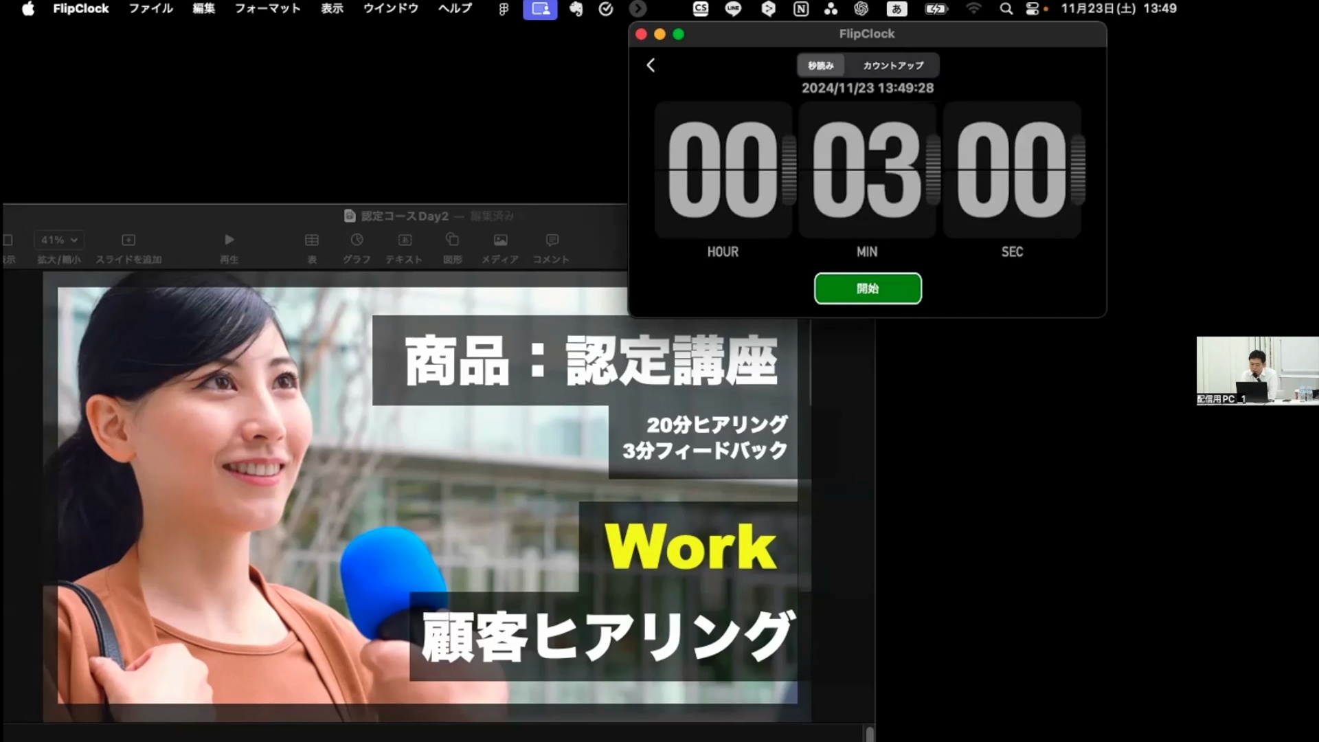The image size is (1319, 742).
Task: Open the FlipClock application menu
Action: (x=81, y=9)
